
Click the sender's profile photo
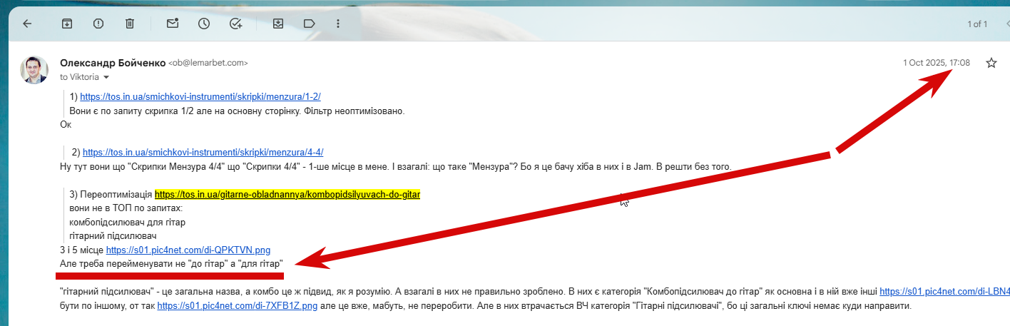tap(34, 69)
